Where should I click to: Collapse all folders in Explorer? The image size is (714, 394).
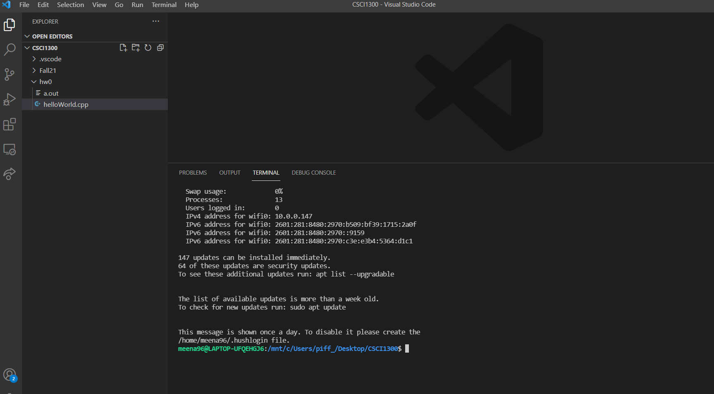point(160,48)
